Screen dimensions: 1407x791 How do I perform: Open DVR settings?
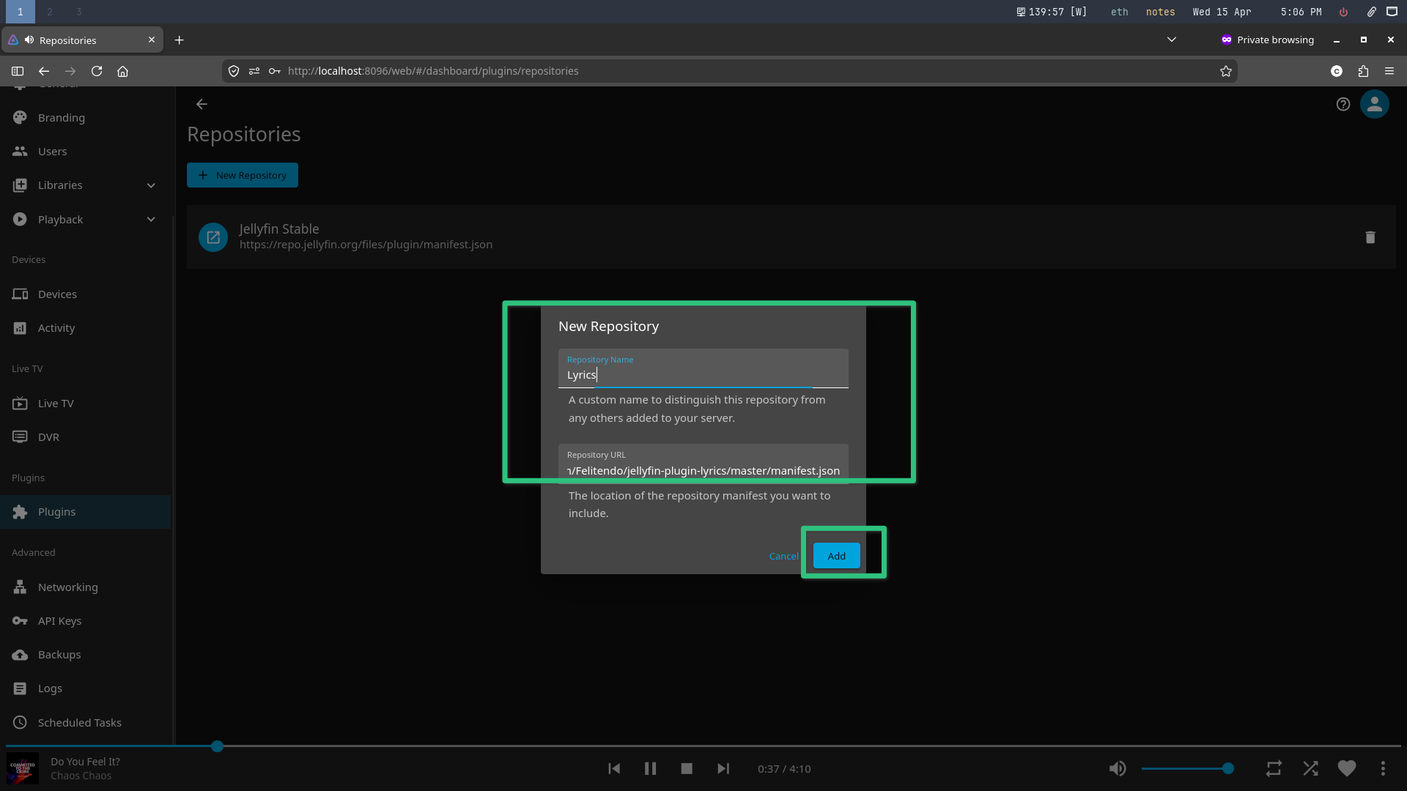[x=86, y=437]
